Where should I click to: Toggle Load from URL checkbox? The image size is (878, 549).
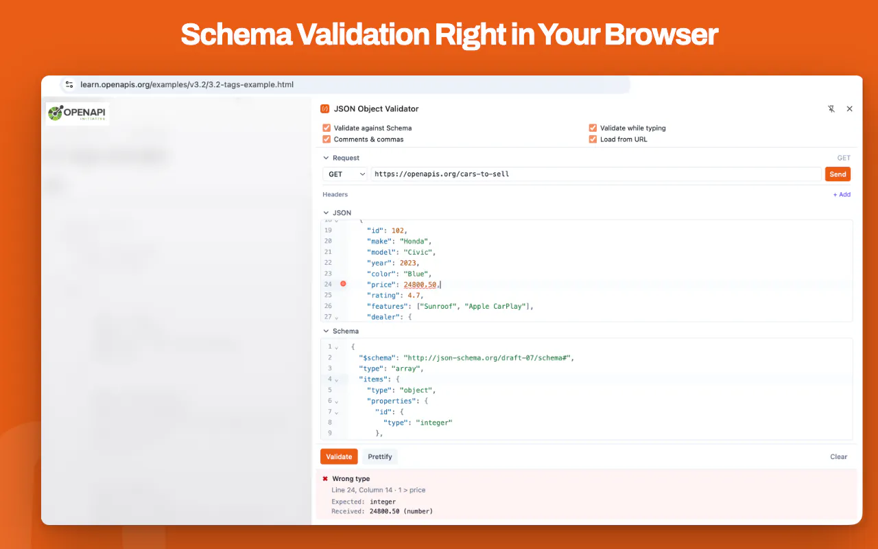593,139
